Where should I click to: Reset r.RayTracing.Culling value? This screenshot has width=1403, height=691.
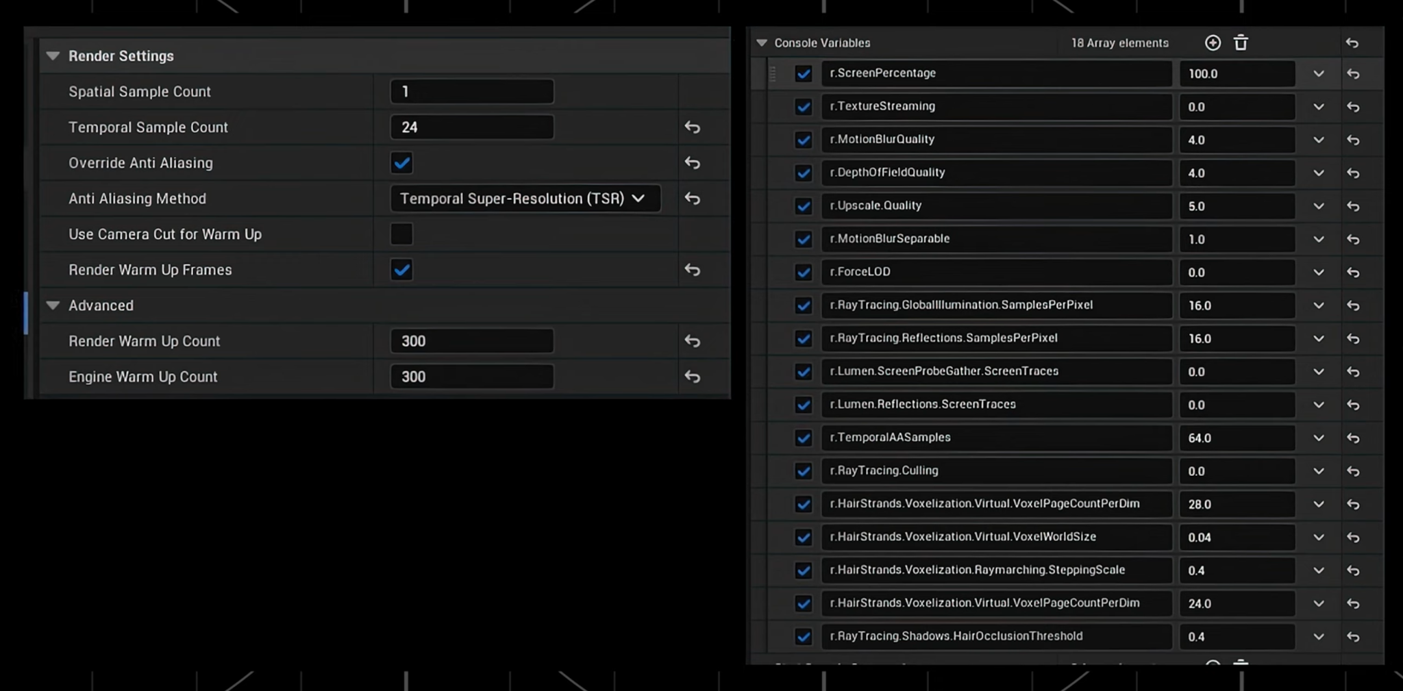(1355, 470)
